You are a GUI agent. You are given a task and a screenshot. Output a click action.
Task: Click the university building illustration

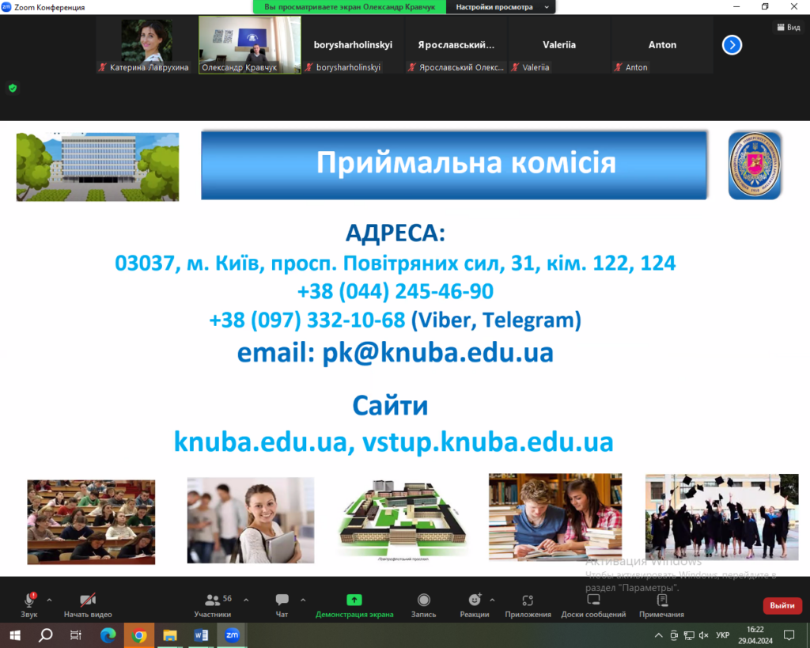(97, 167)
